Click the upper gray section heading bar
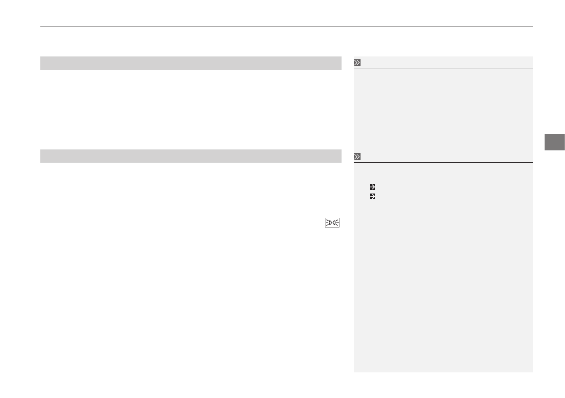This screenshot has width=565, height=398. point(191,63)
